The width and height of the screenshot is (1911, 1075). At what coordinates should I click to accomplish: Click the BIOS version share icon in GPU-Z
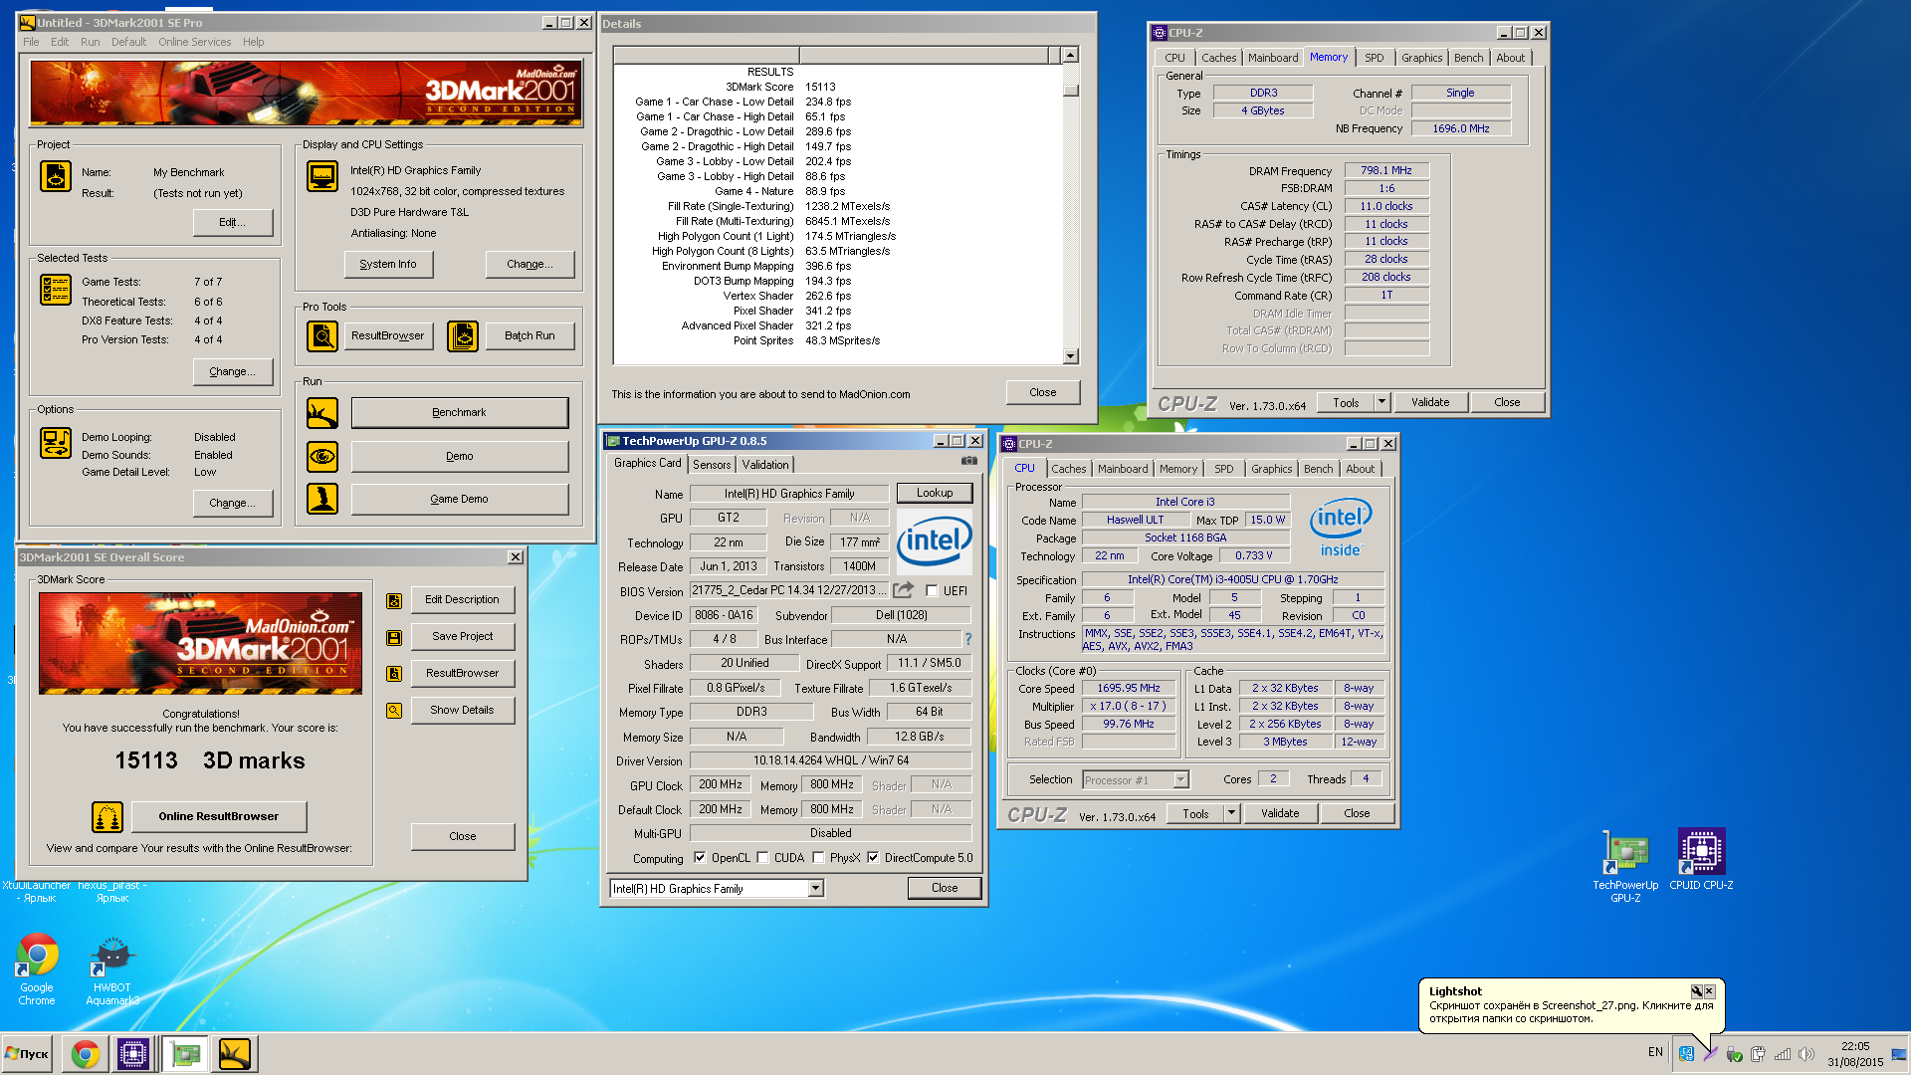point(904,590)
